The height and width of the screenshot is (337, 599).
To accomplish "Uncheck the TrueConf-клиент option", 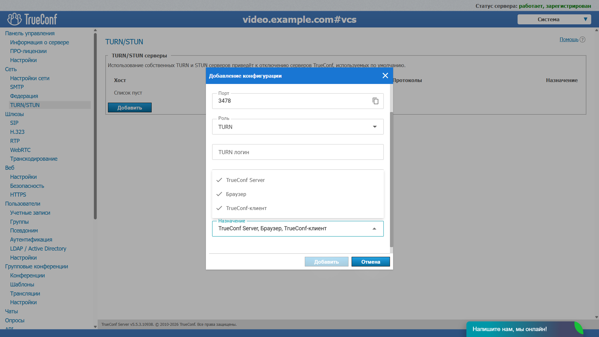I will [x=246, y=208].
